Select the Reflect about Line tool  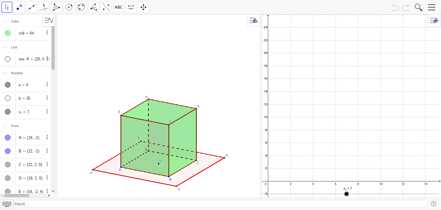tap(106, 7)
